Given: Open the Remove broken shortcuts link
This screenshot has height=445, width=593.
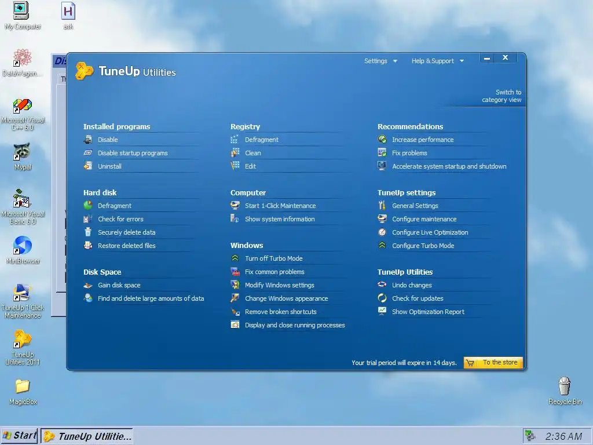Looking at the screenshot, I should point(281,312).
